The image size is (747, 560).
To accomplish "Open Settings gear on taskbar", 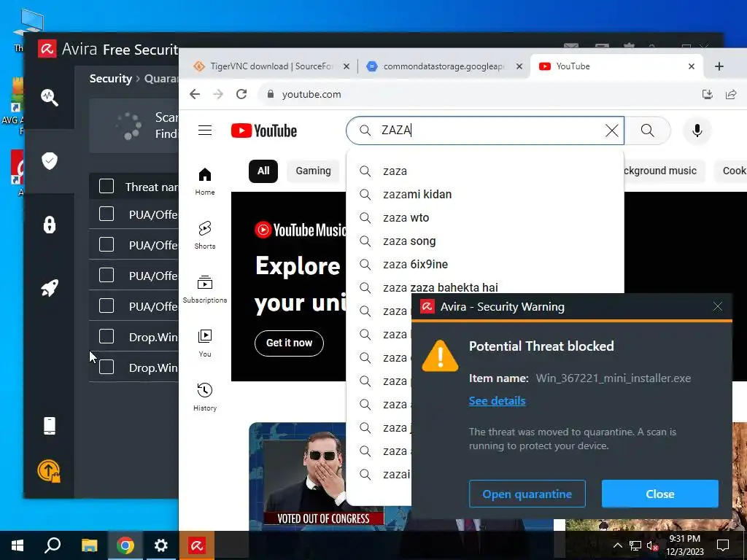I will 161,545.
